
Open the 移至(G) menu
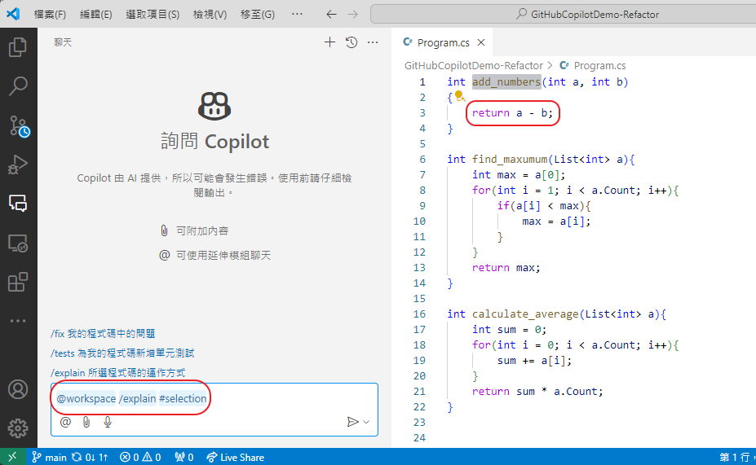click(258, 15)
